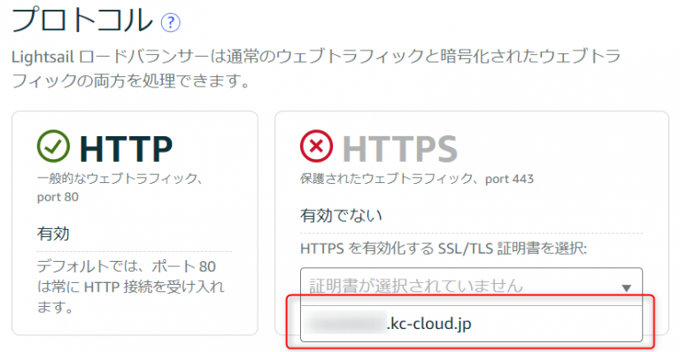The width and height of the screenshot is (680, 352).
Task: Click the port 443 text
Action: coord(510,179)
